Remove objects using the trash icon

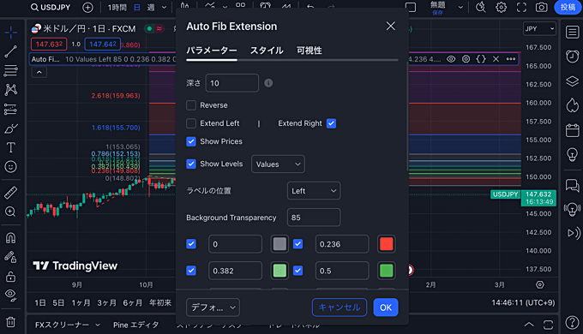coord(11,322)
